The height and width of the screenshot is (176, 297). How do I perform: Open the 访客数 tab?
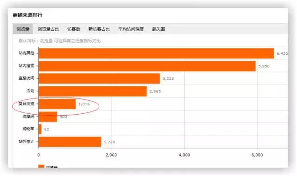[74, 29]
